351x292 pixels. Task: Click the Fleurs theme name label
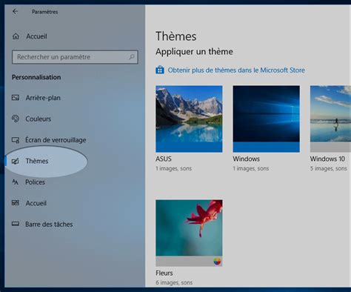point(164,273)
